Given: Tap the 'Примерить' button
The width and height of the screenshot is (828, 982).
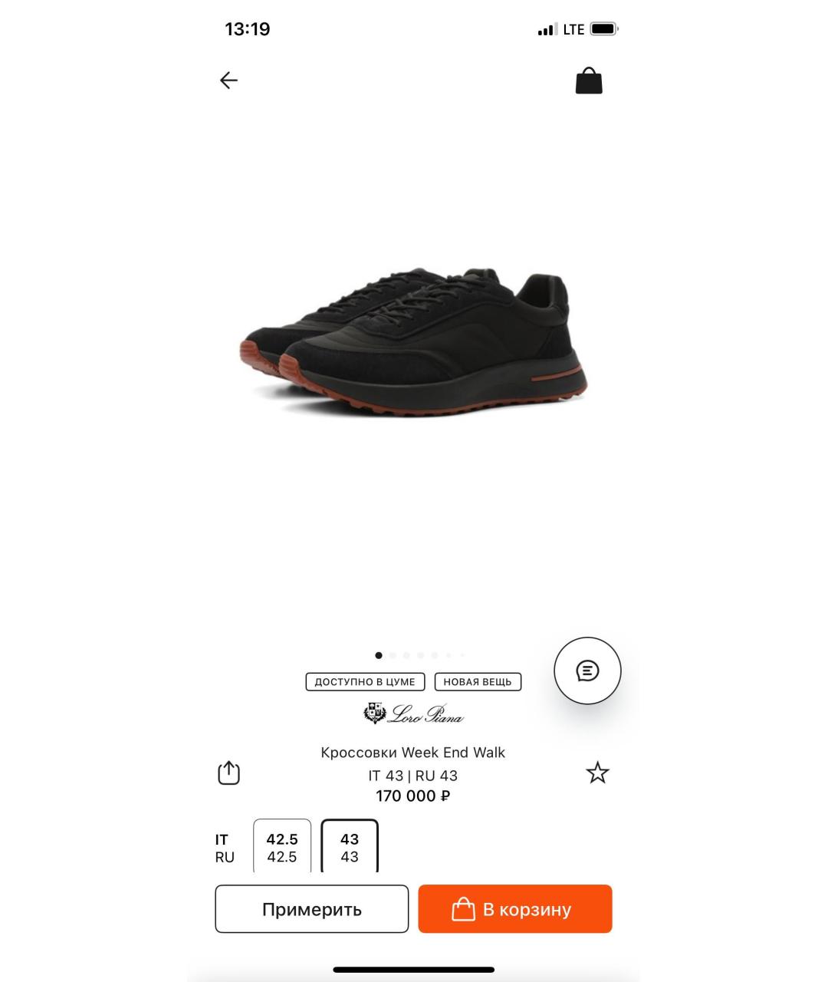Looking at the screenshot, I should point(311,909).
